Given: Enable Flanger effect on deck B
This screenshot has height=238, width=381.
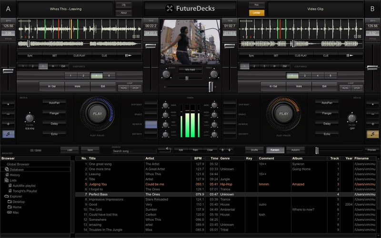Looking at the screenshot, I should 327,113.
